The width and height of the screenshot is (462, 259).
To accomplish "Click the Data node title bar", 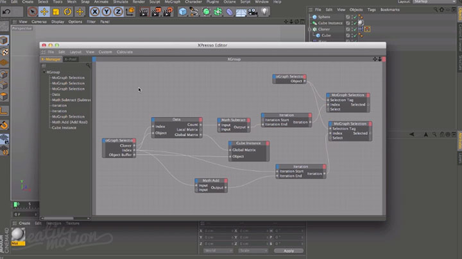I will point(177,120).
